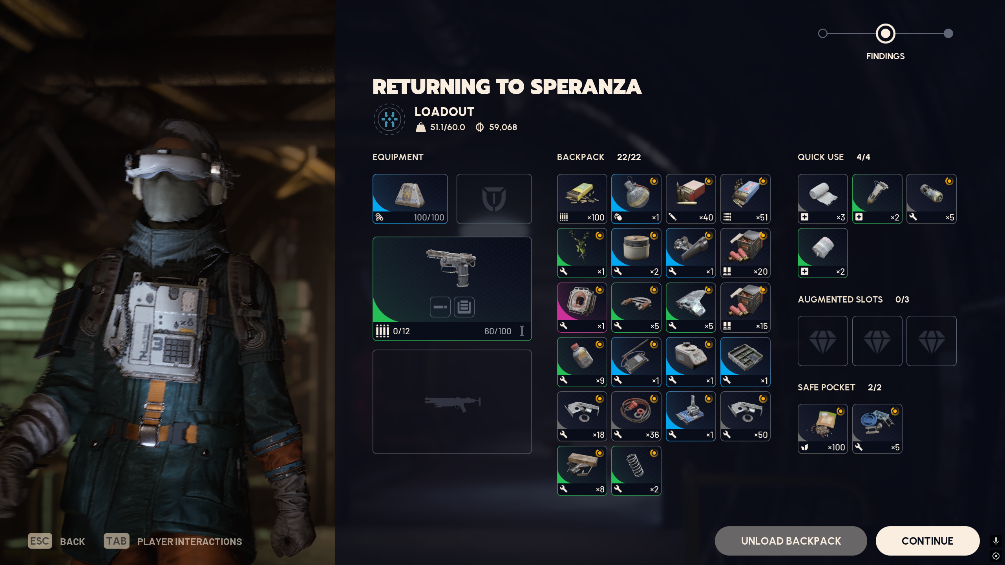Open the pistol magazine attachment slot
The image size is (1005, 565).
point(464,307)
